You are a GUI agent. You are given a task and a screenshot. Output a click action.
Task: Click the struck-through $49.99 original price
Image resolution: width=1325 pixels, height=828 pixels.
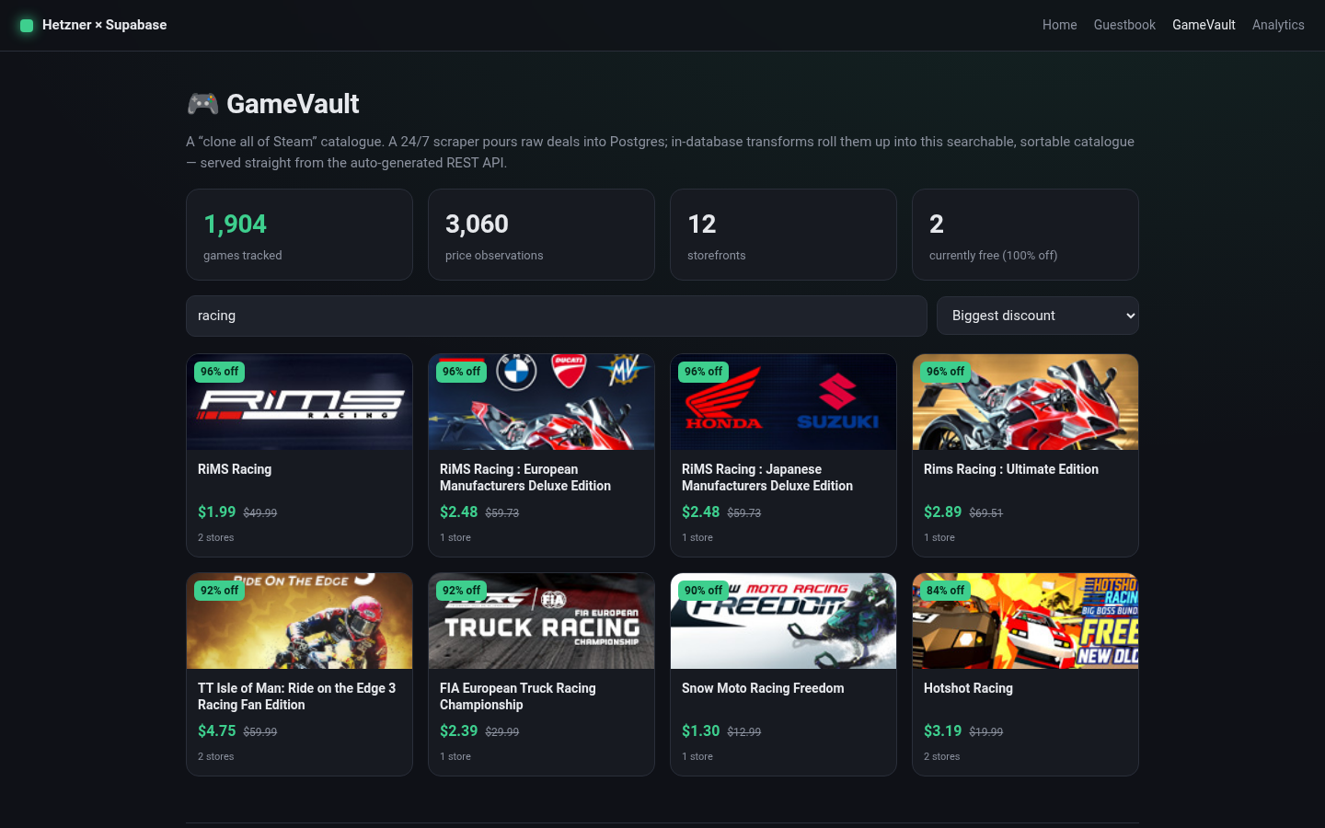coord(260,513)
